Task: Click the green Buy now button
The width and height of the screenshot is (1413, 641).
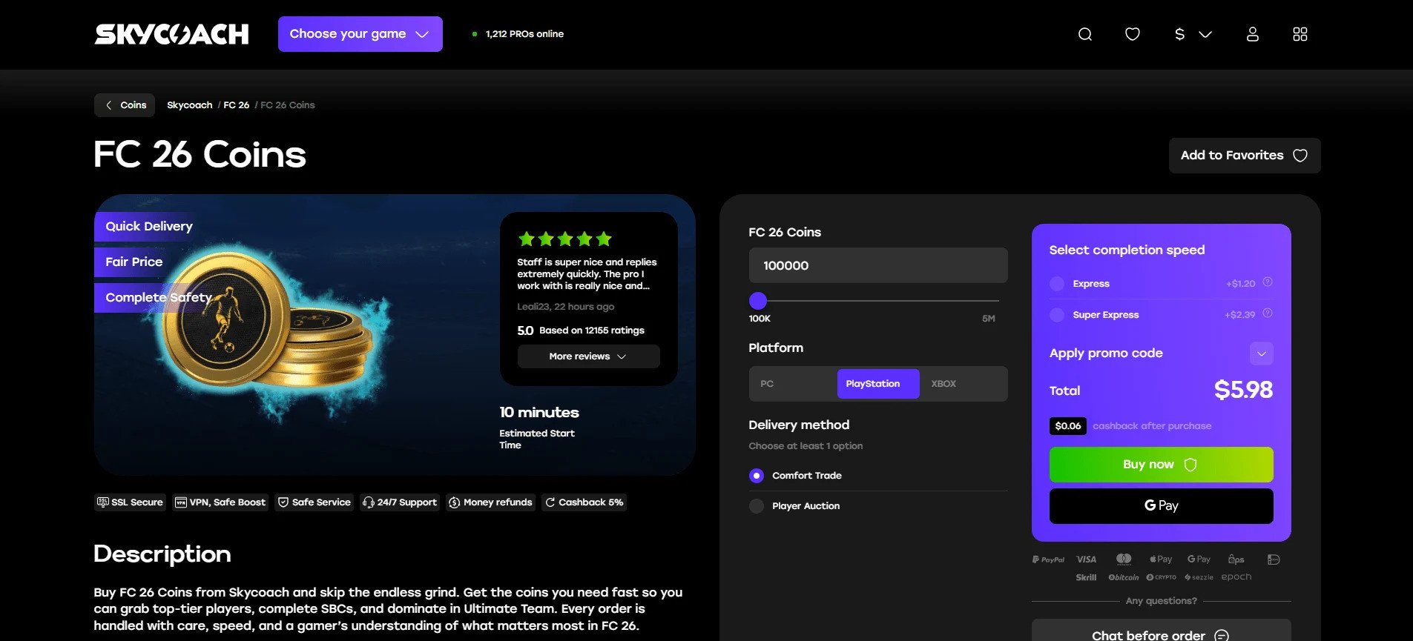Action: click(1161, 465)
